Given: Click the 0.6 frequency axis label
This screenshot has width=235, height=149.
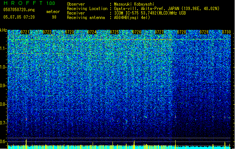Looking at the screenshot, I should [3, 142].
